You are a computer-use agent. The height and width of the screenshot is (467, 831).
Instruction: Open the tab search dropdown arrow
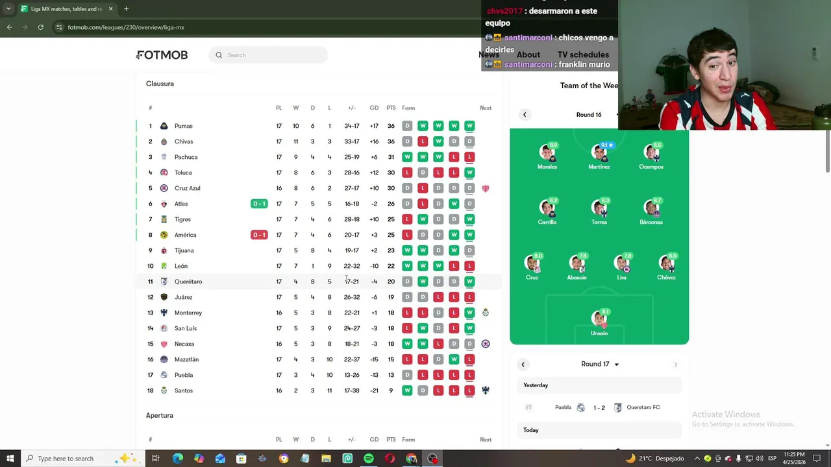pyautogui.click(x=8, y=9)
